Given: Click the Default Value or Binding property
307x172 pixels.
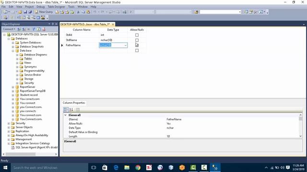Looking at the screenshot, I should (x=83, y=132).
